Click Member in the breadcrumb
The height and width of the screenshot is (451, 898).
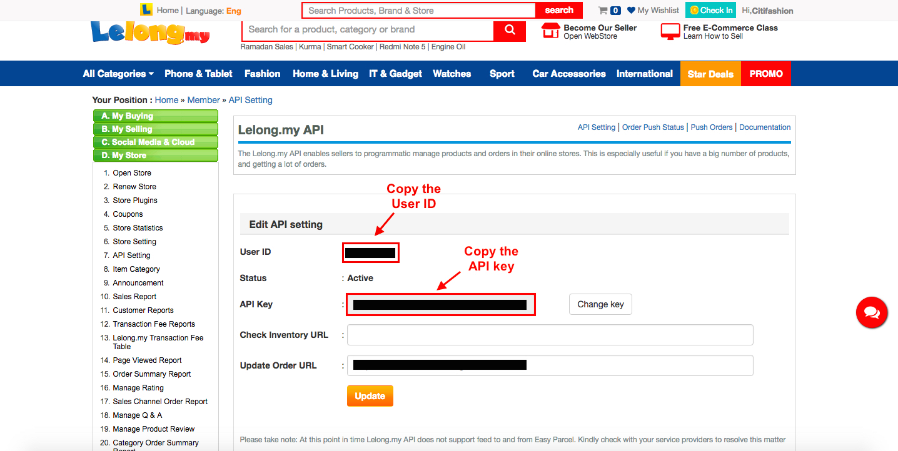tap(204, 100)
